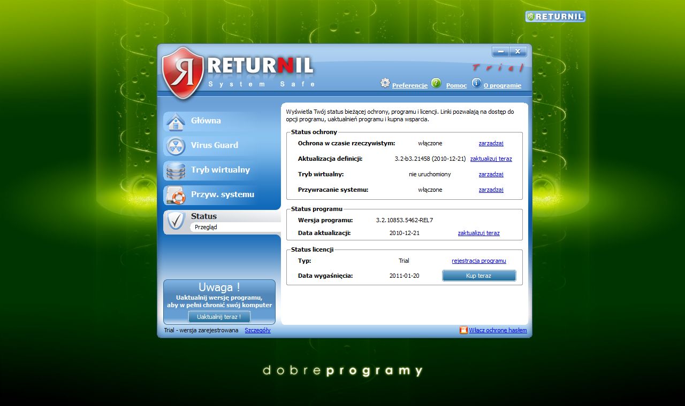
Task: Click the 'Aktualizacja definicji:' label
Action: click(x=330, y=159)
